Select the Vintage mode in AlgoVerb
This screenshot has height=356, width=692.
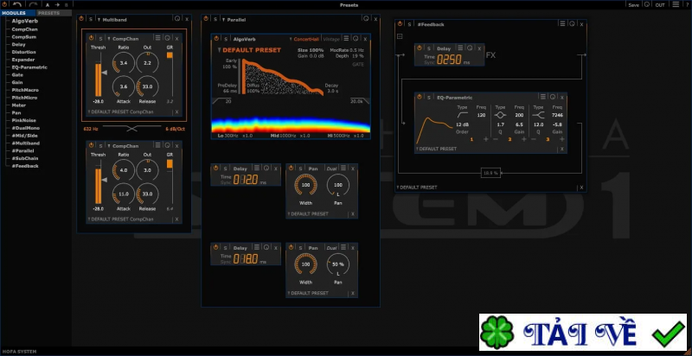click(x=331, y=39)
